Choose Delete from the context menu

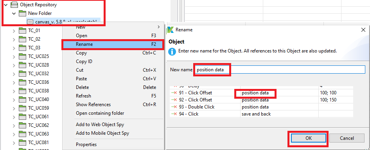[x=113, y=87]
